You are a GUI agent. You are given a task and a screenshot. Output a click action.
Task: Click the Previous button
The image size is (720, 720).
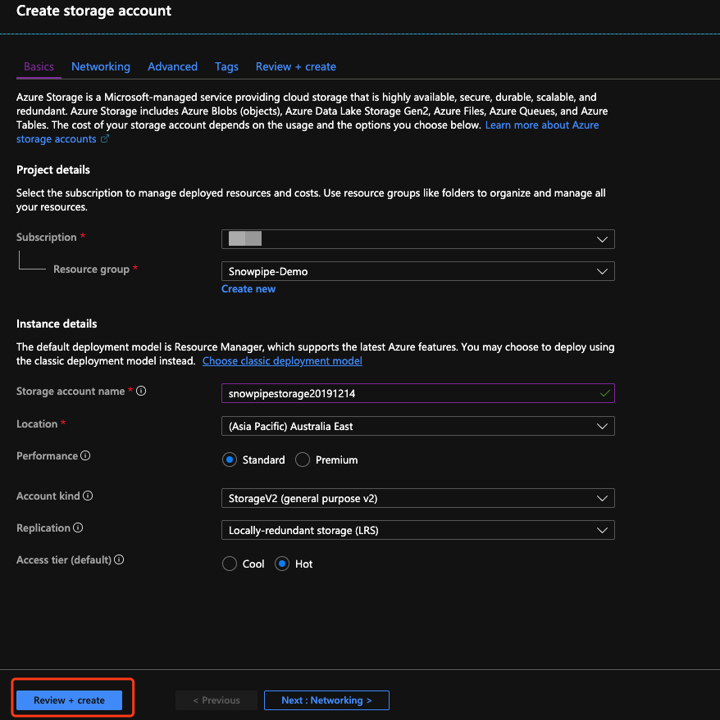click(216, 700)
